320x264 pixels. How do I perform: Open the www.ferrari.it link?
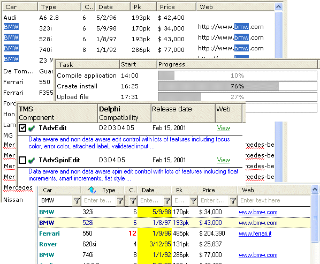tap(255, 233)
